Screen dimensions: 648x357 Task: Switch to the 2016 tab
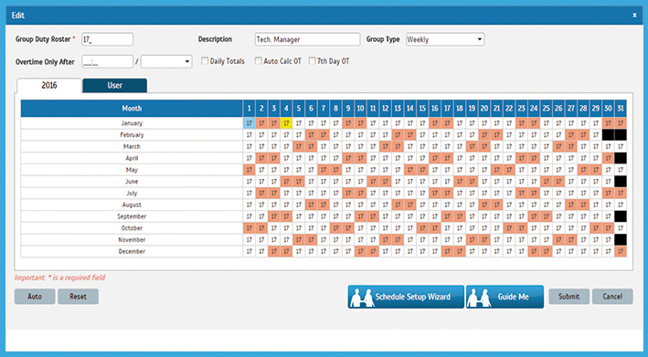tap(49, 86)
